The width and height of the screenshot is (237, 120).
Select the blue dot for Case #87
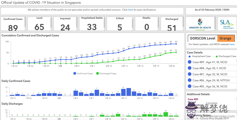click(189, 74)
